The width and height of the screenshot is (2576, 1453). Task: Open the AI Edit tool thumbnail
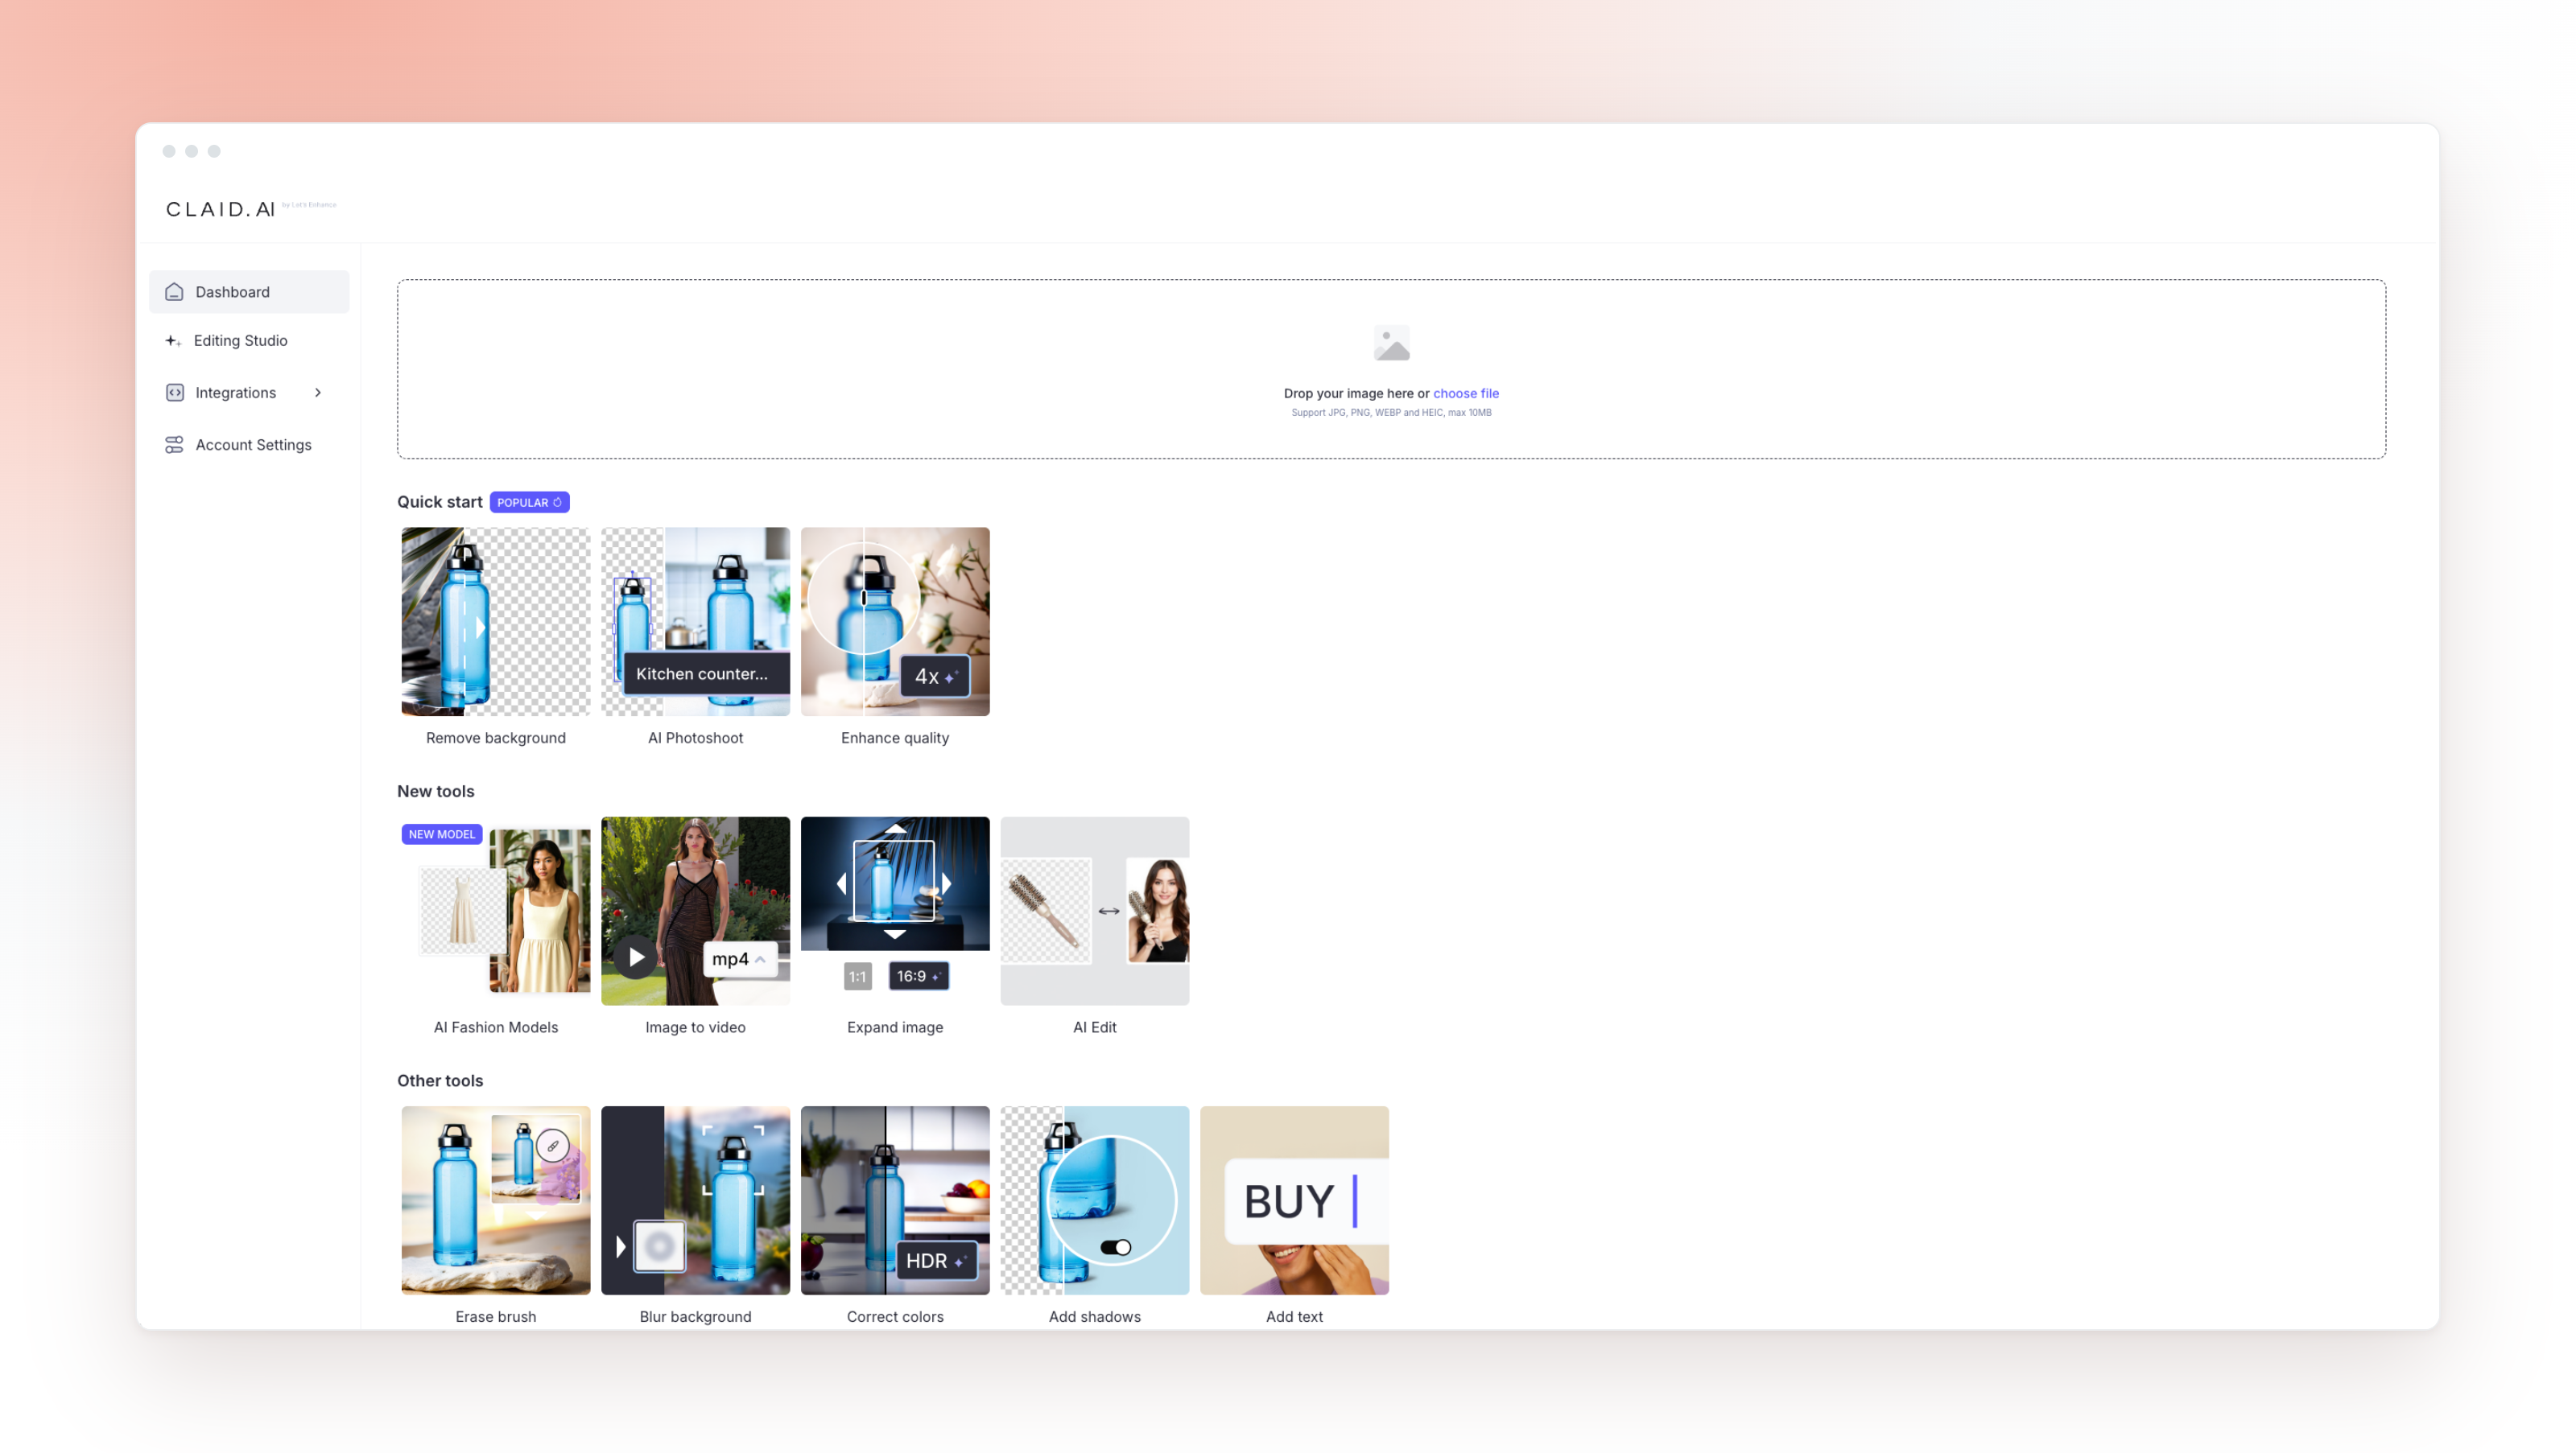[1094, 911]
